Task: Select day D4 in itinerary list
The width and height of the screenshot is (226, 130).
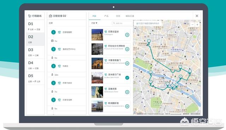Action: click(35, 65)
